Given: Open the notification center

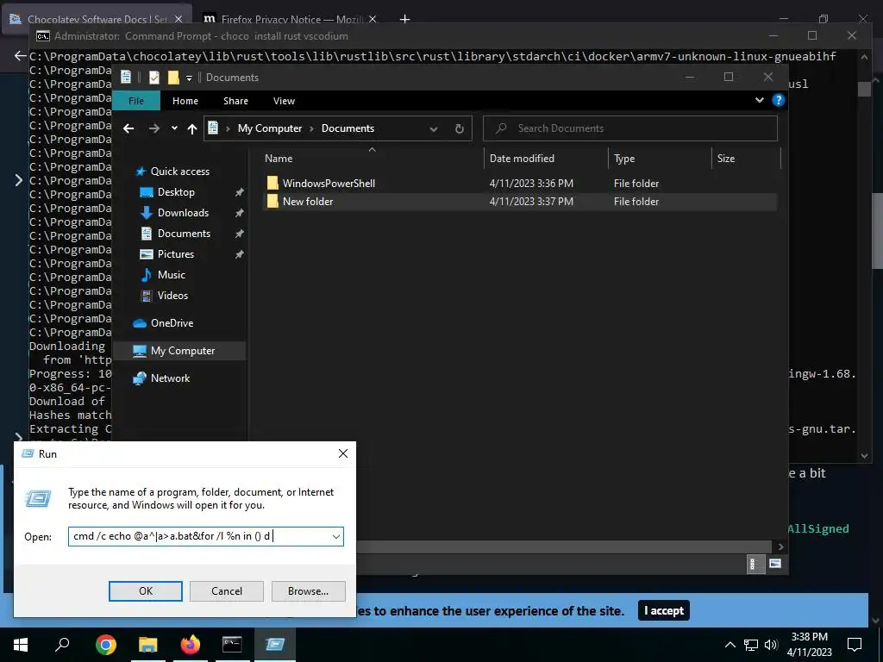Looking at the screenshot, I should pyautogui.click(x=855, y=645).
